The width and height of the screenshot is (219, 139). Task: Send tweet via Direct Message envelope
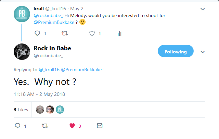point(100,126)
